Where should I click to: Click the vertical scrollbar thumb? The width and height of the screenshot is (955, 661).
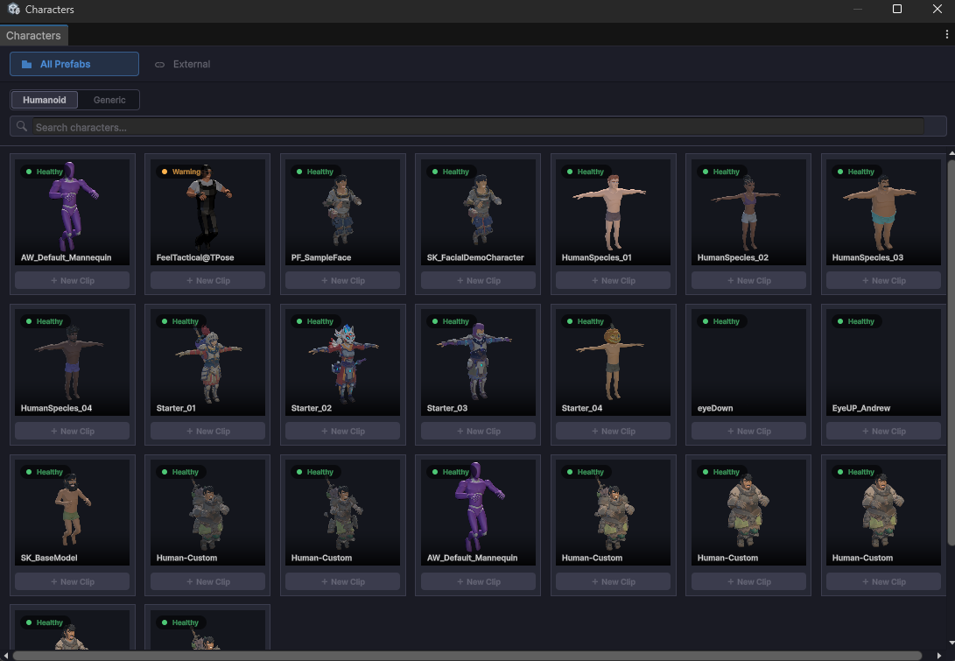[x=951, y=352]
